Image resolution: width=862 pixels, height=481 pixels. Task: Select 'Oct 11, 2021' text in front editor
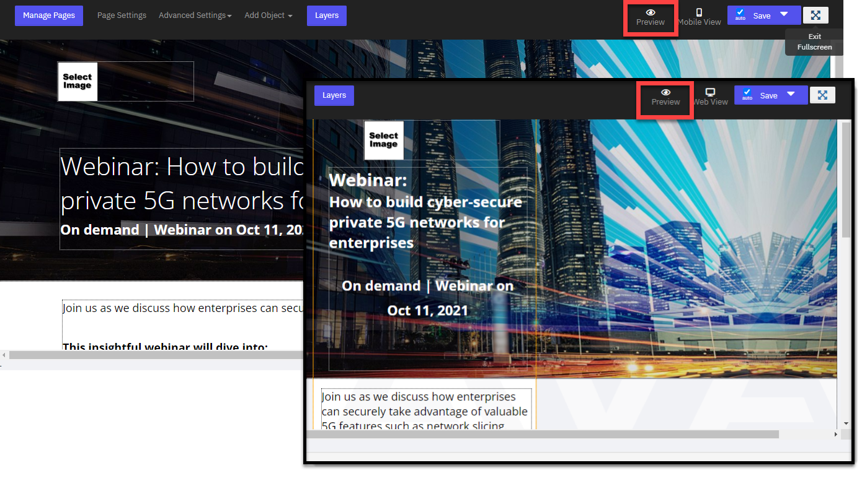tap(427, 310)
